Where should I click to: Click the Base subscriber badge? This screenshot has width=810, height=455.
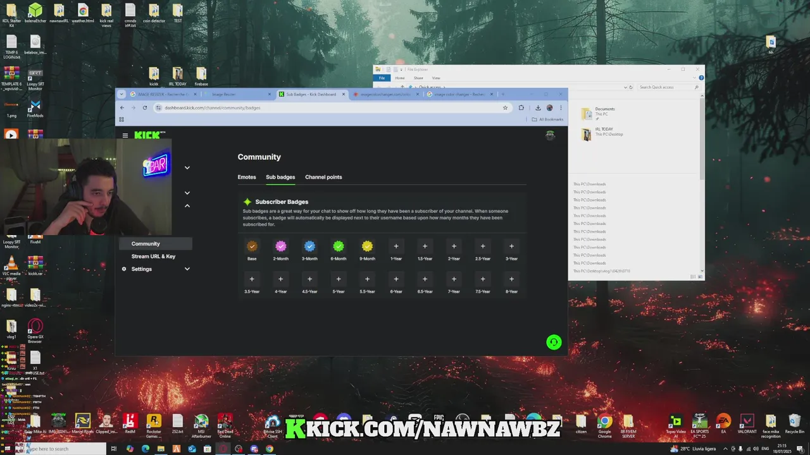(x=252, y=246)
